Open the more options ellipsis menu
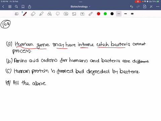The image size is (161, 121). (158, 7)
